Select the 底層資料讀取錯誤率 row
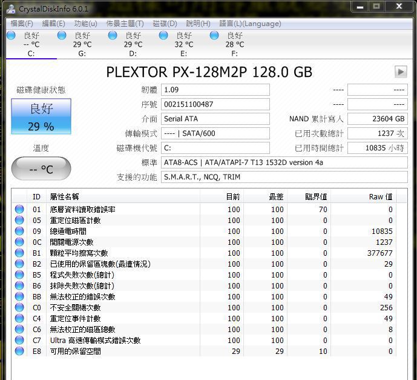This screenshot has width=417, height=380. pyautogui.click(x=204, y=209)
